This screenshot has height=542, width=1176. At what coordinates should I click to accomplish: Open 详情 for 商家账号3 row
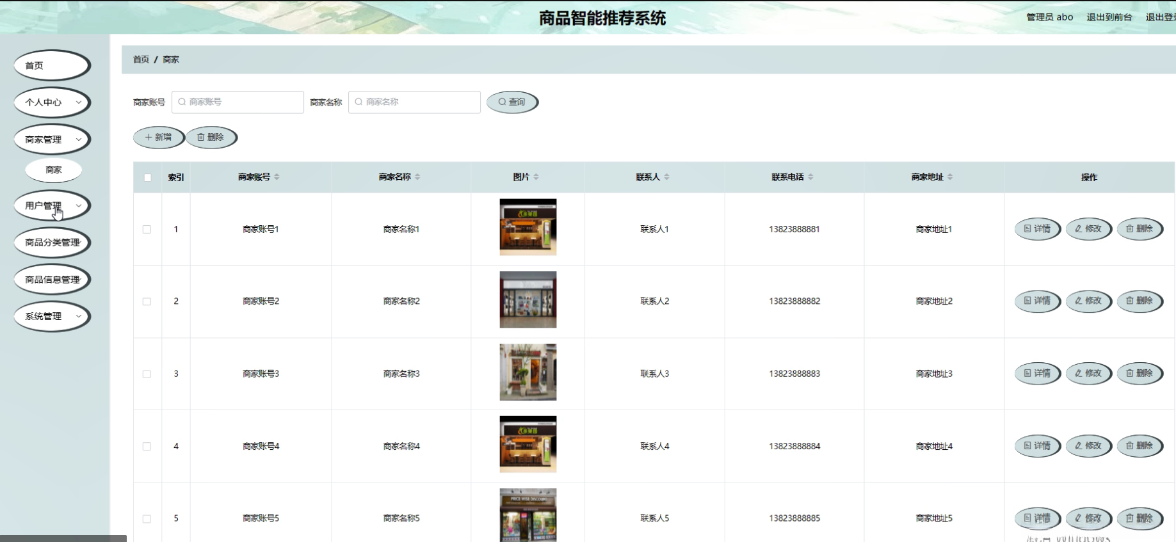(x=1038, y=374)
